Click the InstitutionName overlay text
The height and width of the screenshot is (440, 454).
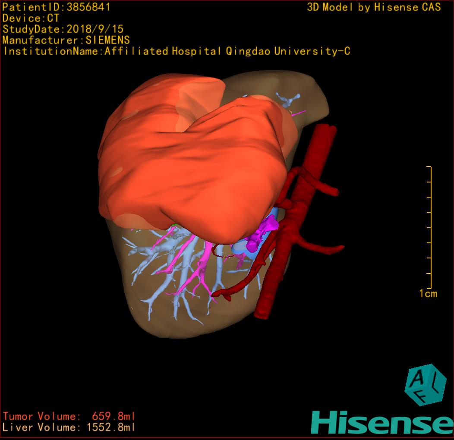[176, 51]
